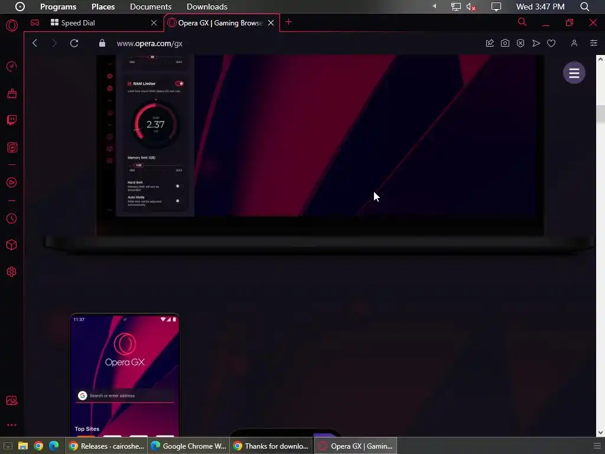Image resolution: width=605 pixels, height=454 pixels.
Task: Click the page scrollbar down arrow
Action: (x=600, y=432)
